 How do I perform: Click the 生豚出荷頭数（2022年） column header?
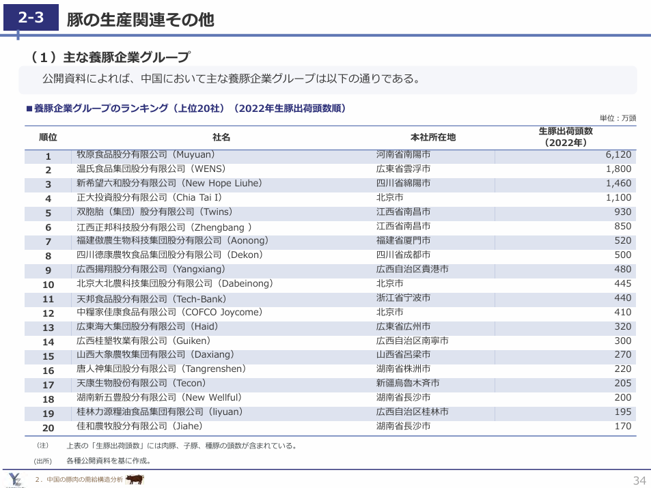point(566,137)
